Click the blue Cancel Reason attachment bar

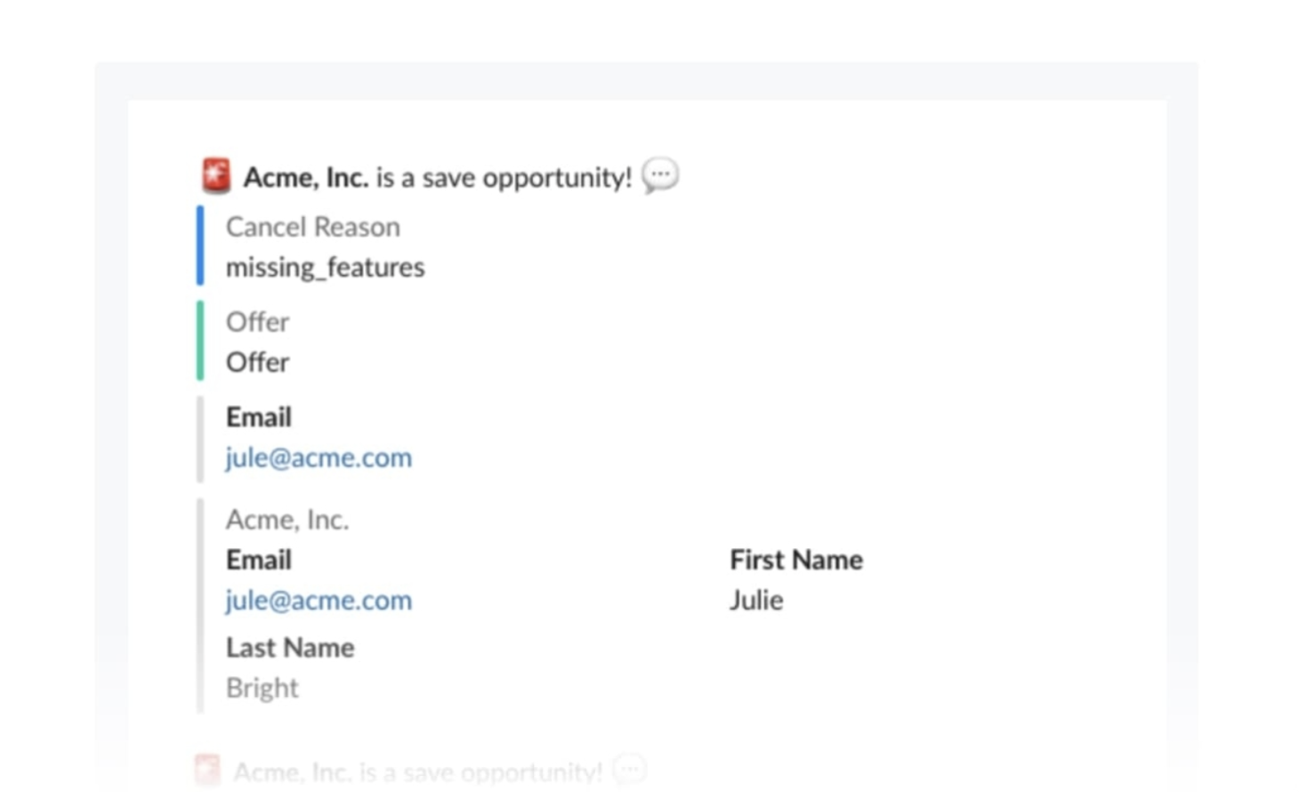click(200, 246)
